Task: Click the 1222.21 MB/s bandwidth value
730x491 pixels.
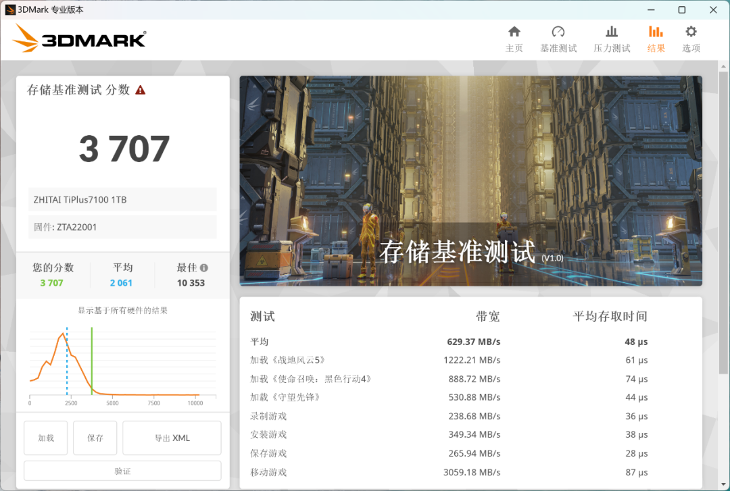Action: [472, 360]
